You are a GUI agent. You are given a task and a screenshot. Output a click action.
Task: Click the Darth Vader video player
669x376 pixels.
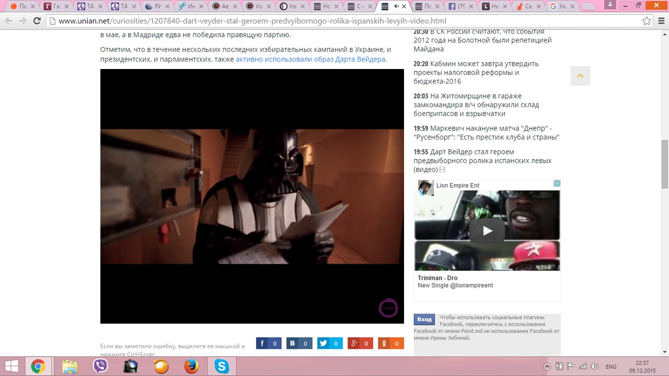252,196
